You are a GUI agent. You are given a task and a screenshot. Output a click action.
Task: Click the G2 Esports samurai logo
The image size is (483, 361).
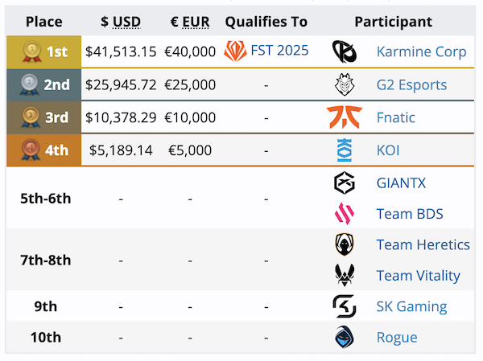point(345,84)
